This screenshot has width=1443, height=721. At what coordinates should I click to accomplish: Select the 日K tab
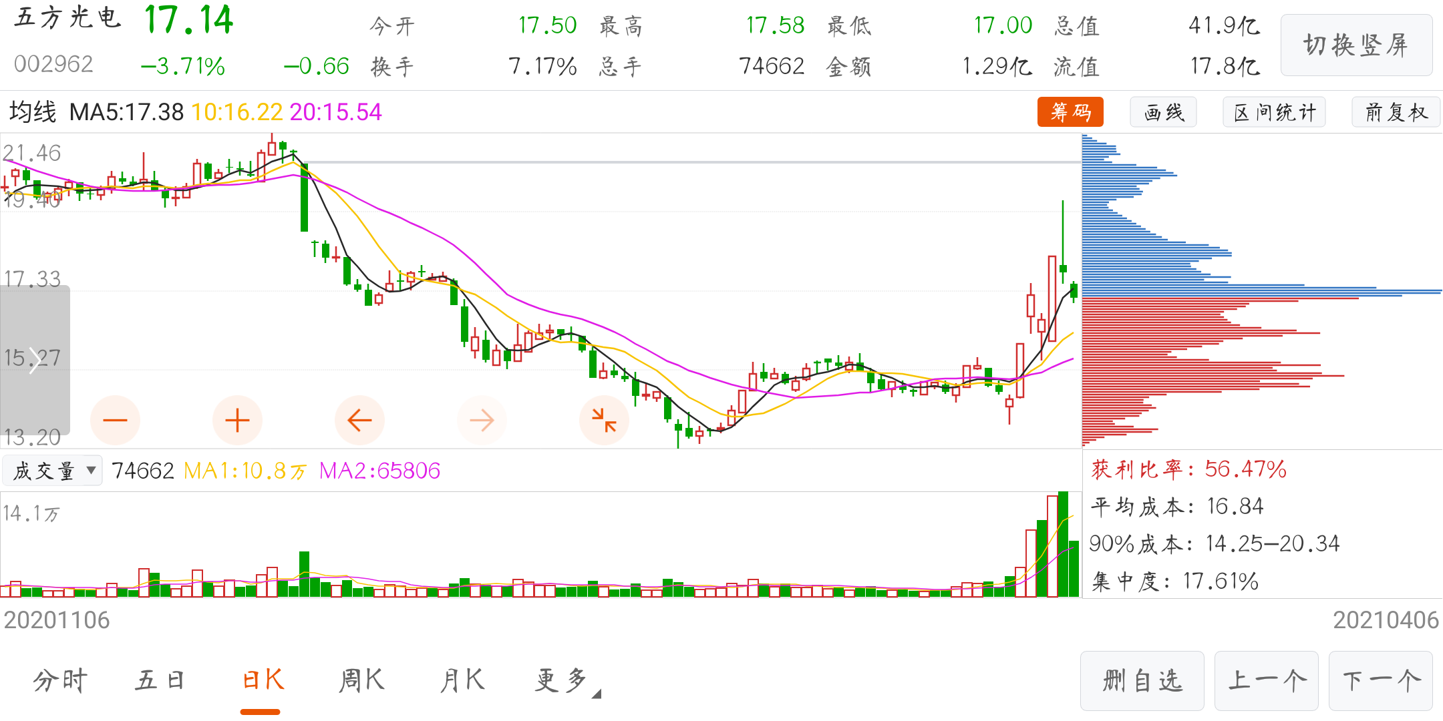tap(263, 681)
